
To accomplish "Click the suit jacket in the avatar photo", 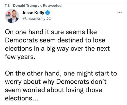I will click(13, 20).
